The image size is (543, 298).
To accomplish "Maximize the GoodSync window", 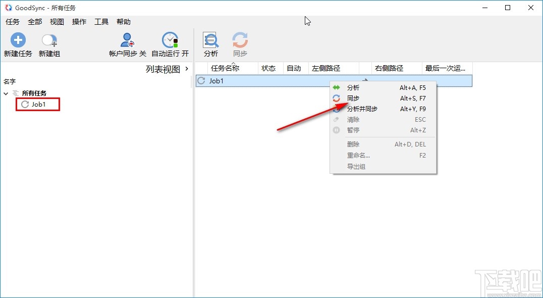I will click(508, 8).
